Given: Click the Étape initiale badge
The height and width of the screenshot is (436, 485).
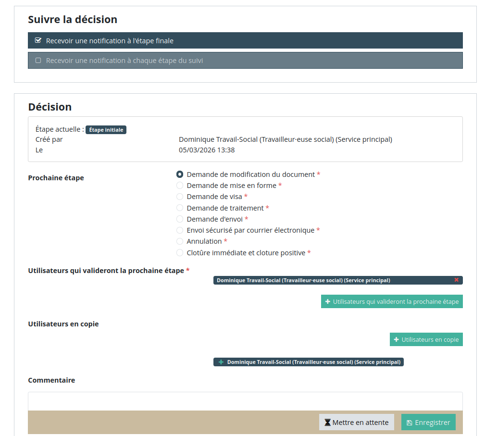Looking at the screenshot, I should point(106,130).
